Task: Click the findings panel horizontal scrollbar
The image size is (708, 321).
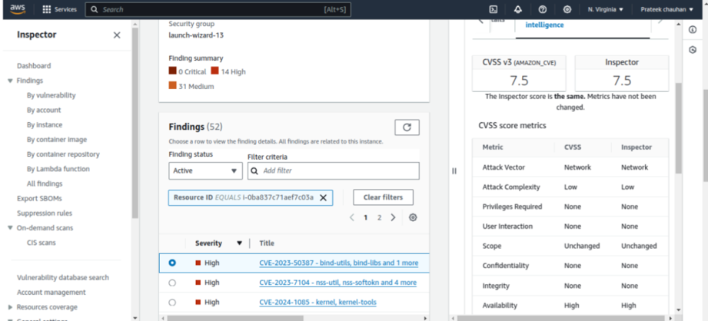Action: pyautogui.click(x=234, y=318)
